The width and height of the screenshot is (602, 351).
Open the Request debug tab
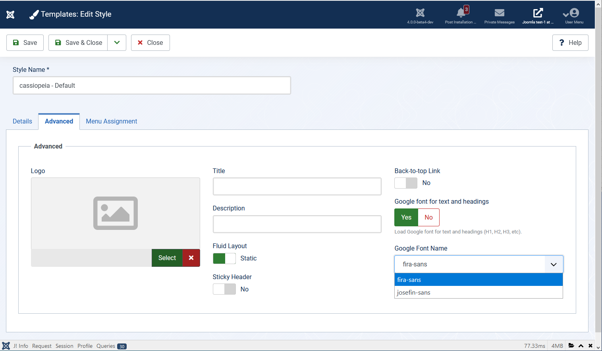42,346
